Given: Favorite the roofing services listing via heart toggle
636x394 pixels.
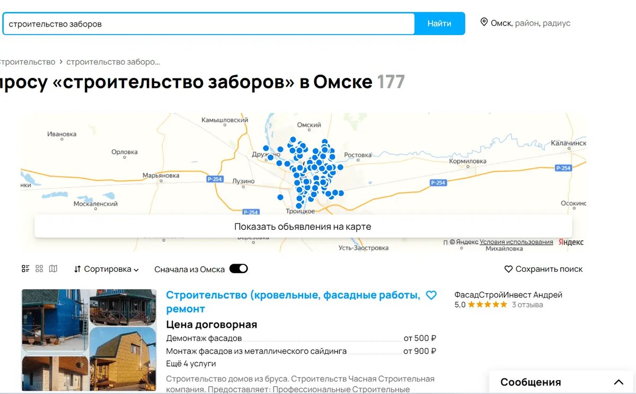Looking at the screenshot, I should 432,295.
